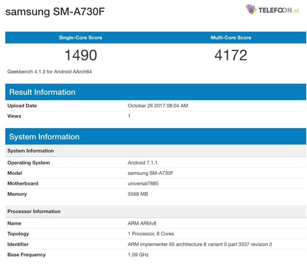Click the 'Model' row label

point(15,173)
